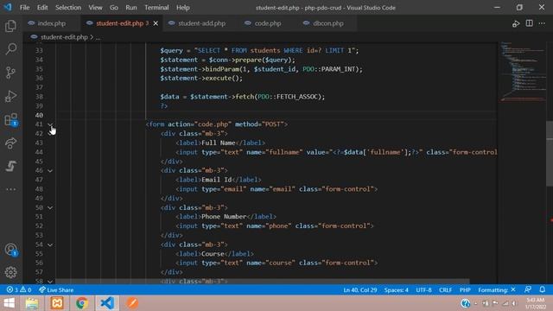Show errors and warnings from status bar
Screen dimensions: 553x311
click(x=19, y=290)
